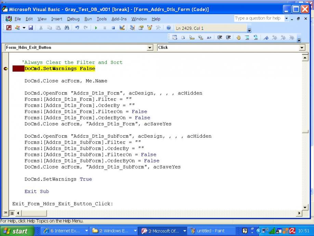Continue running code with the green play icon
The width and height of the screenshot is (314, 236).
tap(96, 28)
